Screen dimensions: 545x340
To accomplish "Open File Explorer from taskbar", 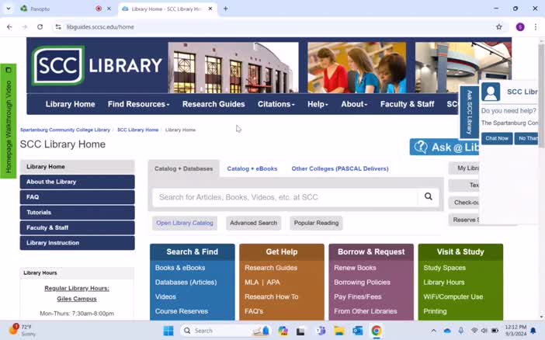I will click(338, 331).
